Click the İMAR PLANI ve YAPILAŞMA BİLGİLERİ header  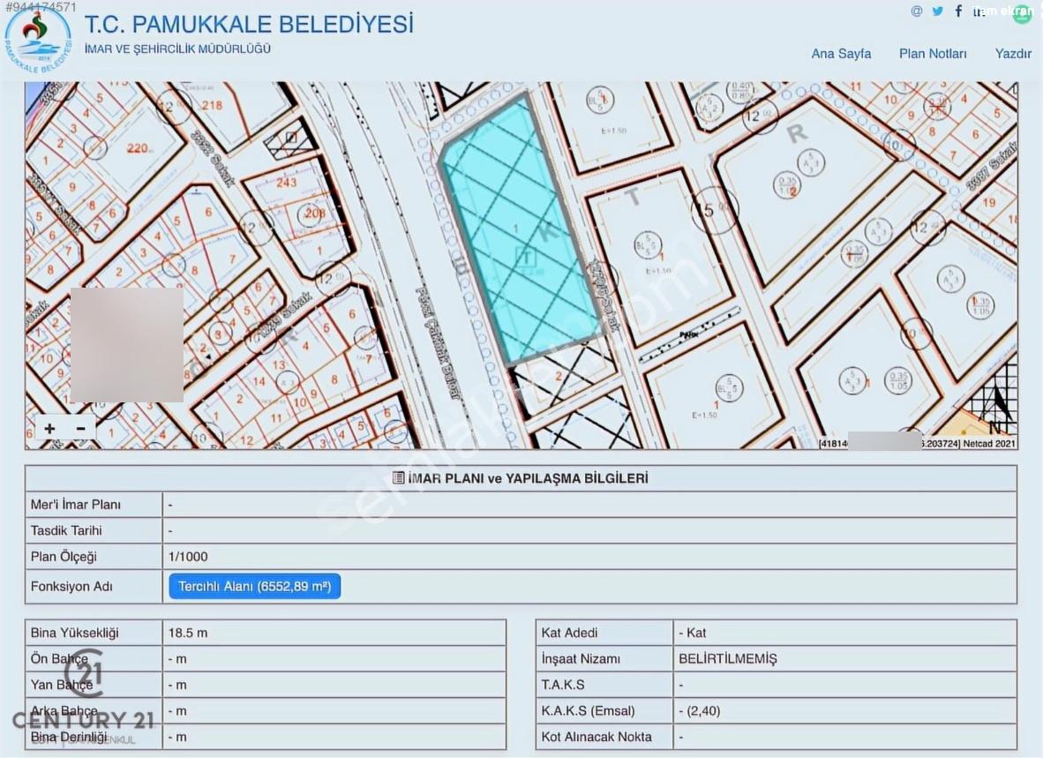(x=521, y=478)
